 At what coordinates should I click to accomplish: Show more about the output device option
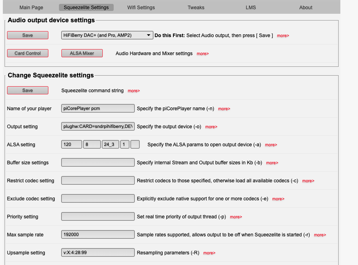(x=211, y=127)
